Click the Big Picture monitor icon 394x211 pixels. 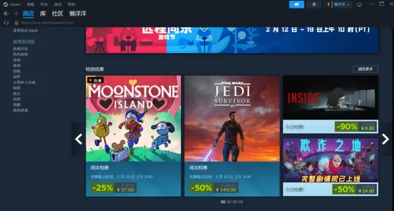pyautogui.click(x=360, y=5)
